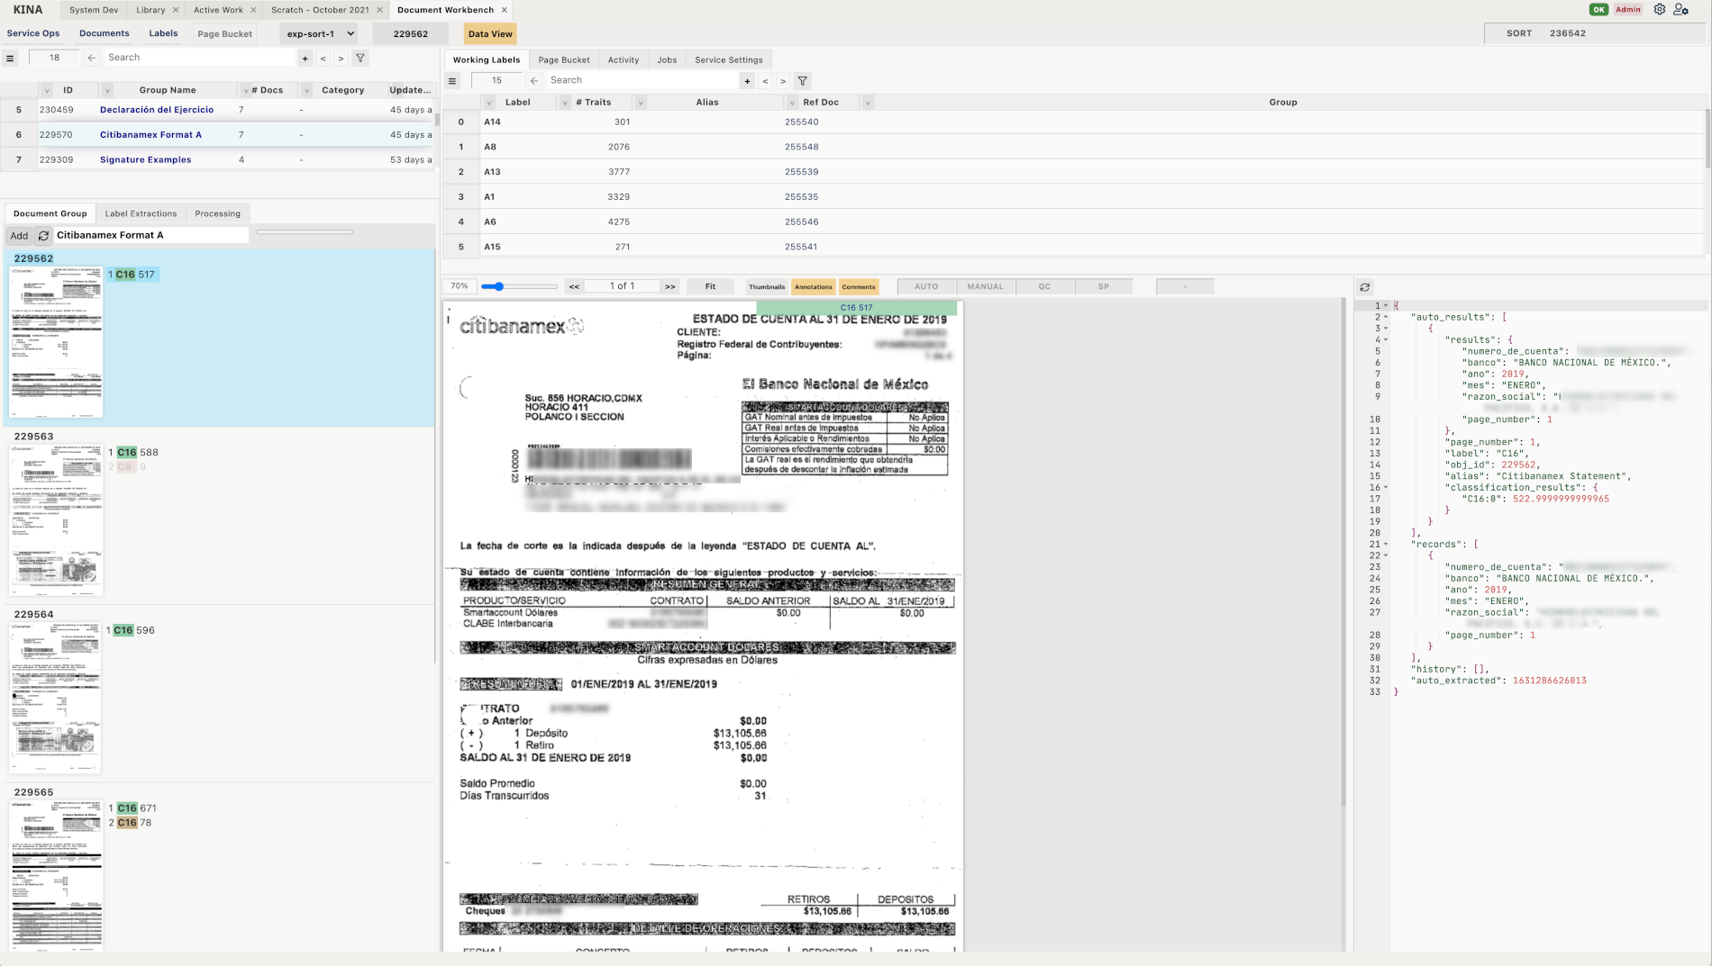Screen dimensions: 1712x966
Task: Click the Search field in the Working Labels toolbar
Action: tap(642, 80)
